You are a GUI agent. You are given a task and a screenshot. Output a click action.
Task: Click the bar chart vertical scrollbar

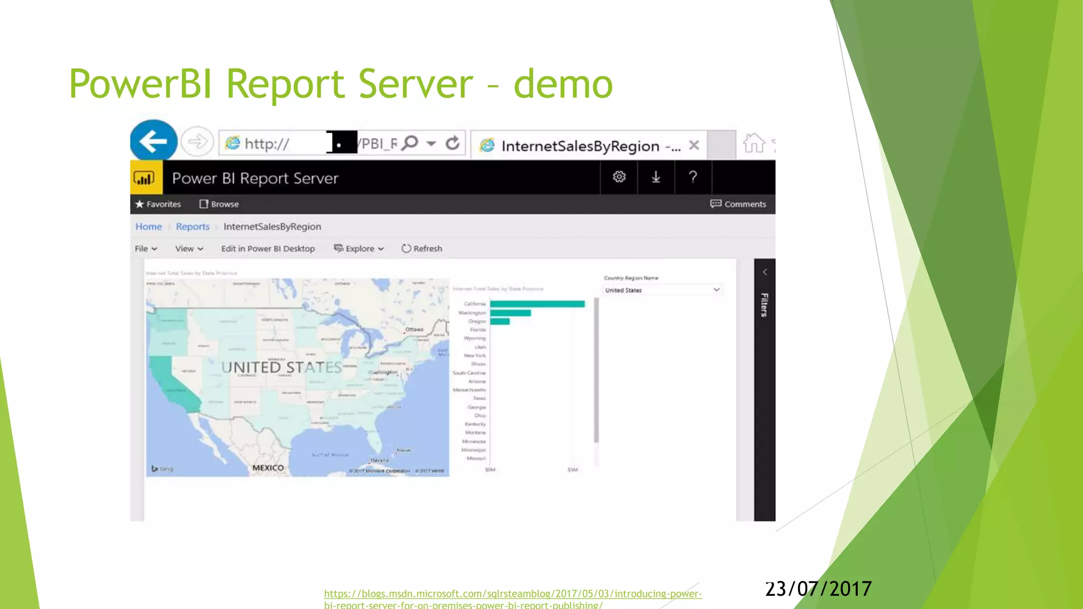596,370
